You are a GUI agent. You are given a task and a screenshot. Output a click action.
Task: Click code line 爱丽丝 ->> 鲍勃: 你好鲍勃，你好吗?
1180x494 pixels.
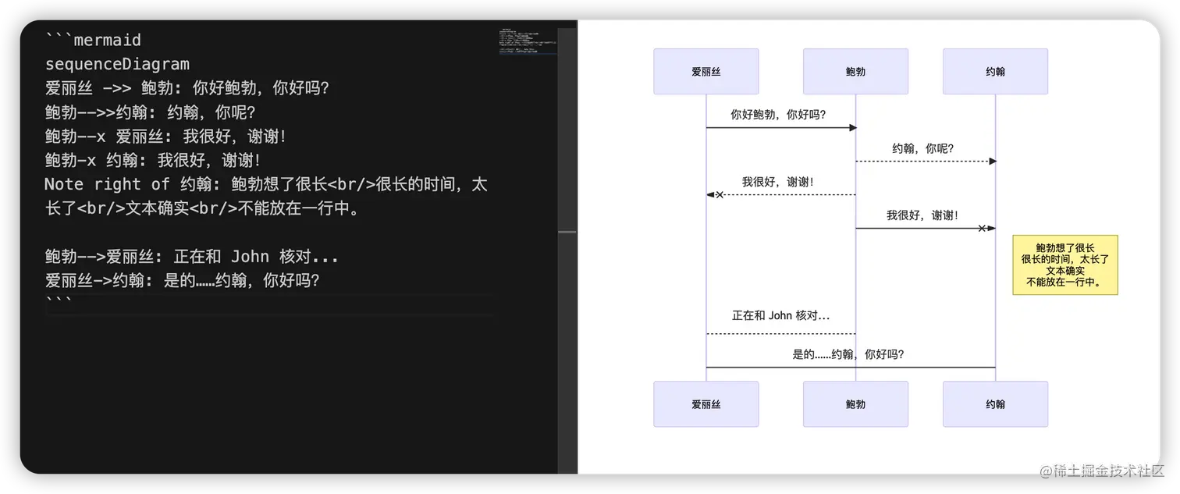187,88
